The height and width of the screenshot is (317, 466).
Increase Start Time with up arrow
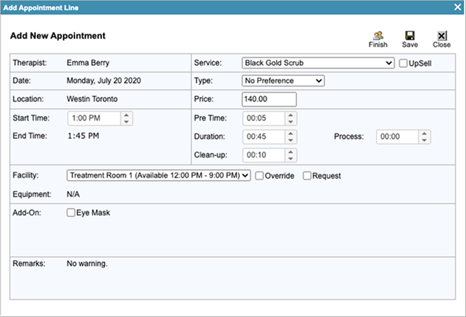[x=126, y=115]
